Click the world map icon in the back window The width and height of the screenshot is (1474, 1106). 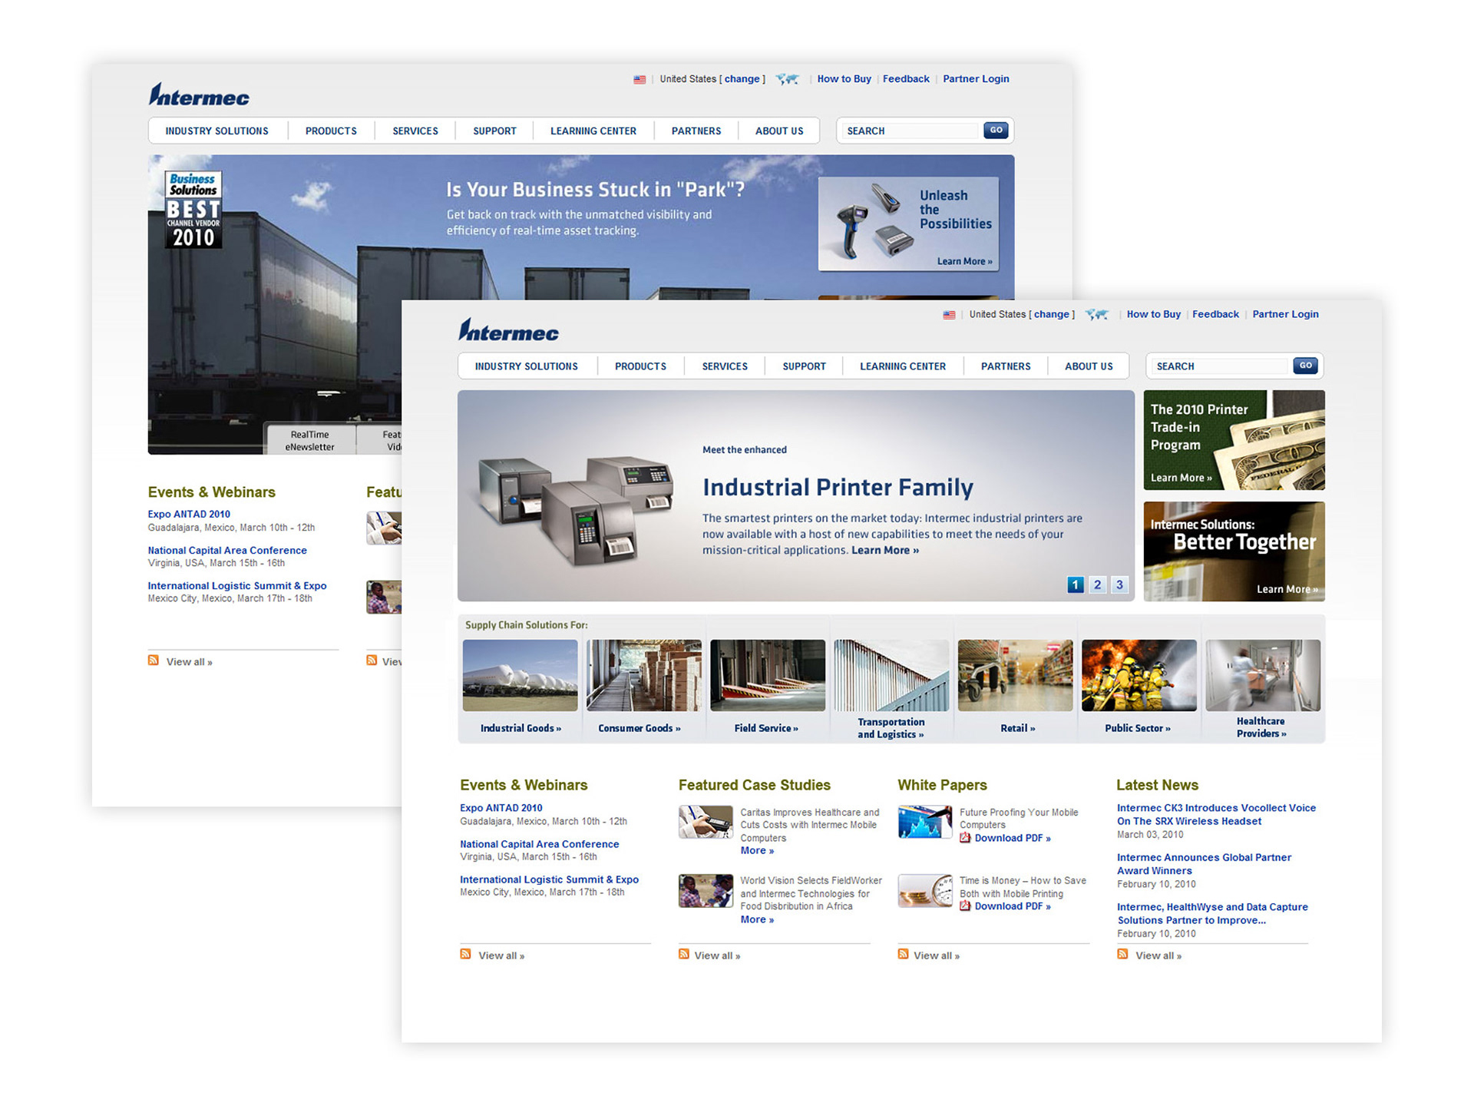pos(788,78)
